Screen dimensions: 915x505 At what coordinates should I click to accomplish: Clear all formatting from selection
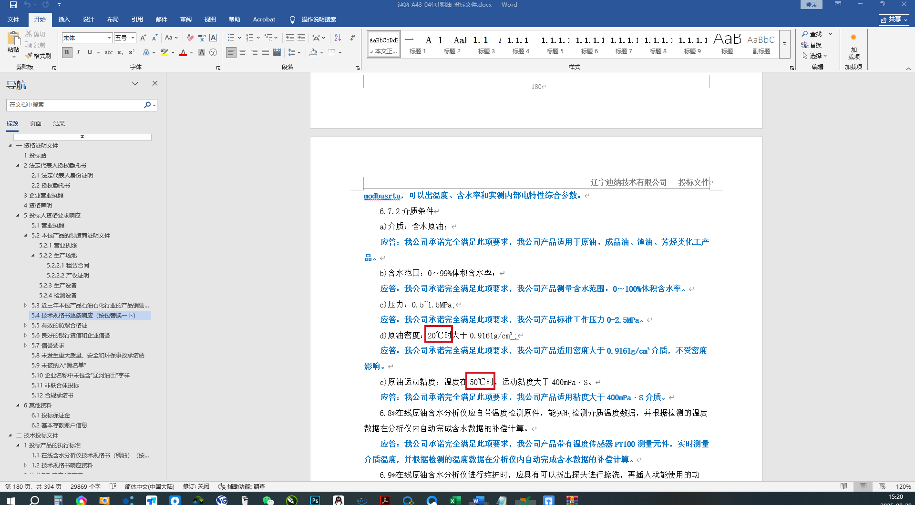[190, 38]
